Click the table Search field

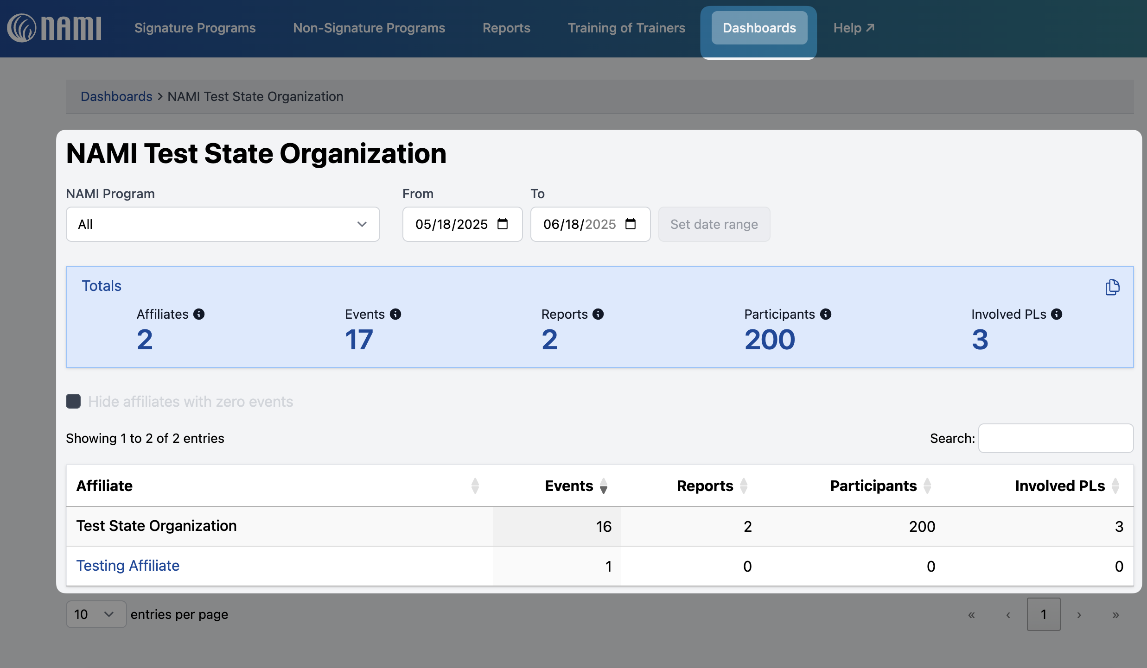(x=1056, y=438)
